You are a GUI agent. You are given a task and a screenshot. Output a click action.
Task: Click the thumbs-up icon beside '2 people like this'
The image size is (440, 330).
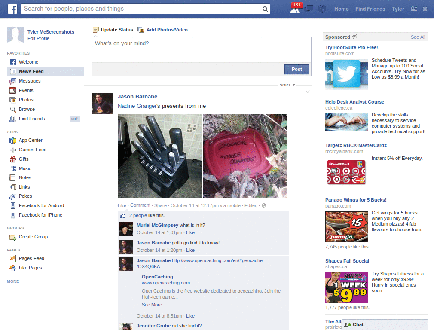click(x=122, y=216)
